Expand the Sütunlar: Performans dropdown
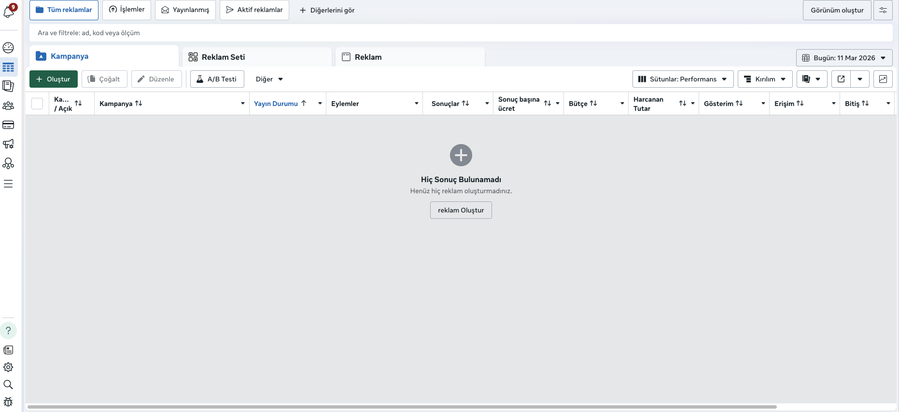 click(x=683, y=79)
